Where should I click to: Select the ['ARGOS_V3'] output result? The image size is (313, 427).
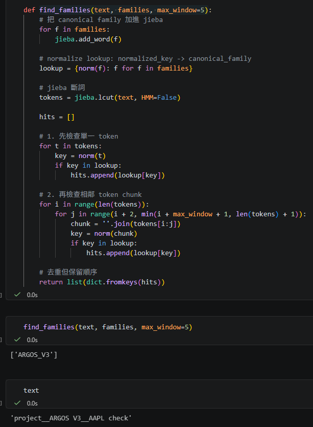(x=34, y=354)
